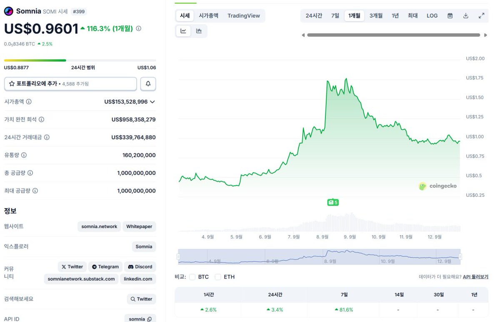Click the chart download icon
Viewport: 500px width, 322px height.
466,16
